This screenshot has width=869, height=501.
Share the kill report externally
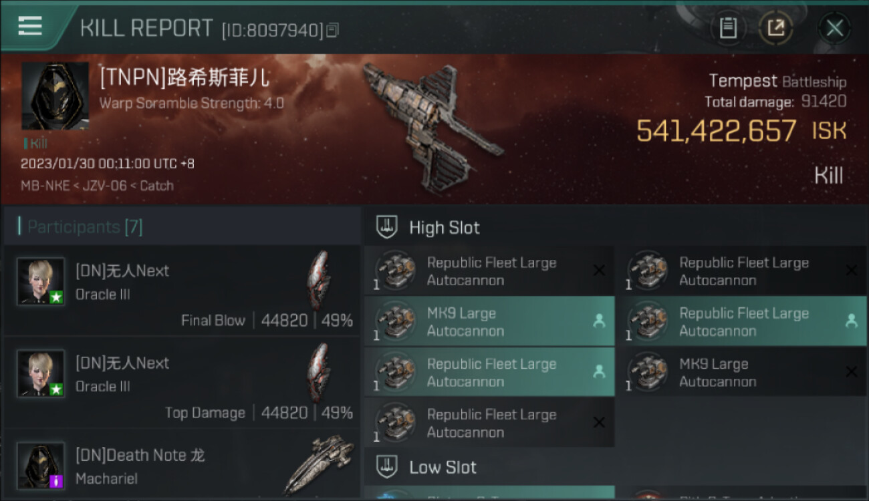(775, 28)
